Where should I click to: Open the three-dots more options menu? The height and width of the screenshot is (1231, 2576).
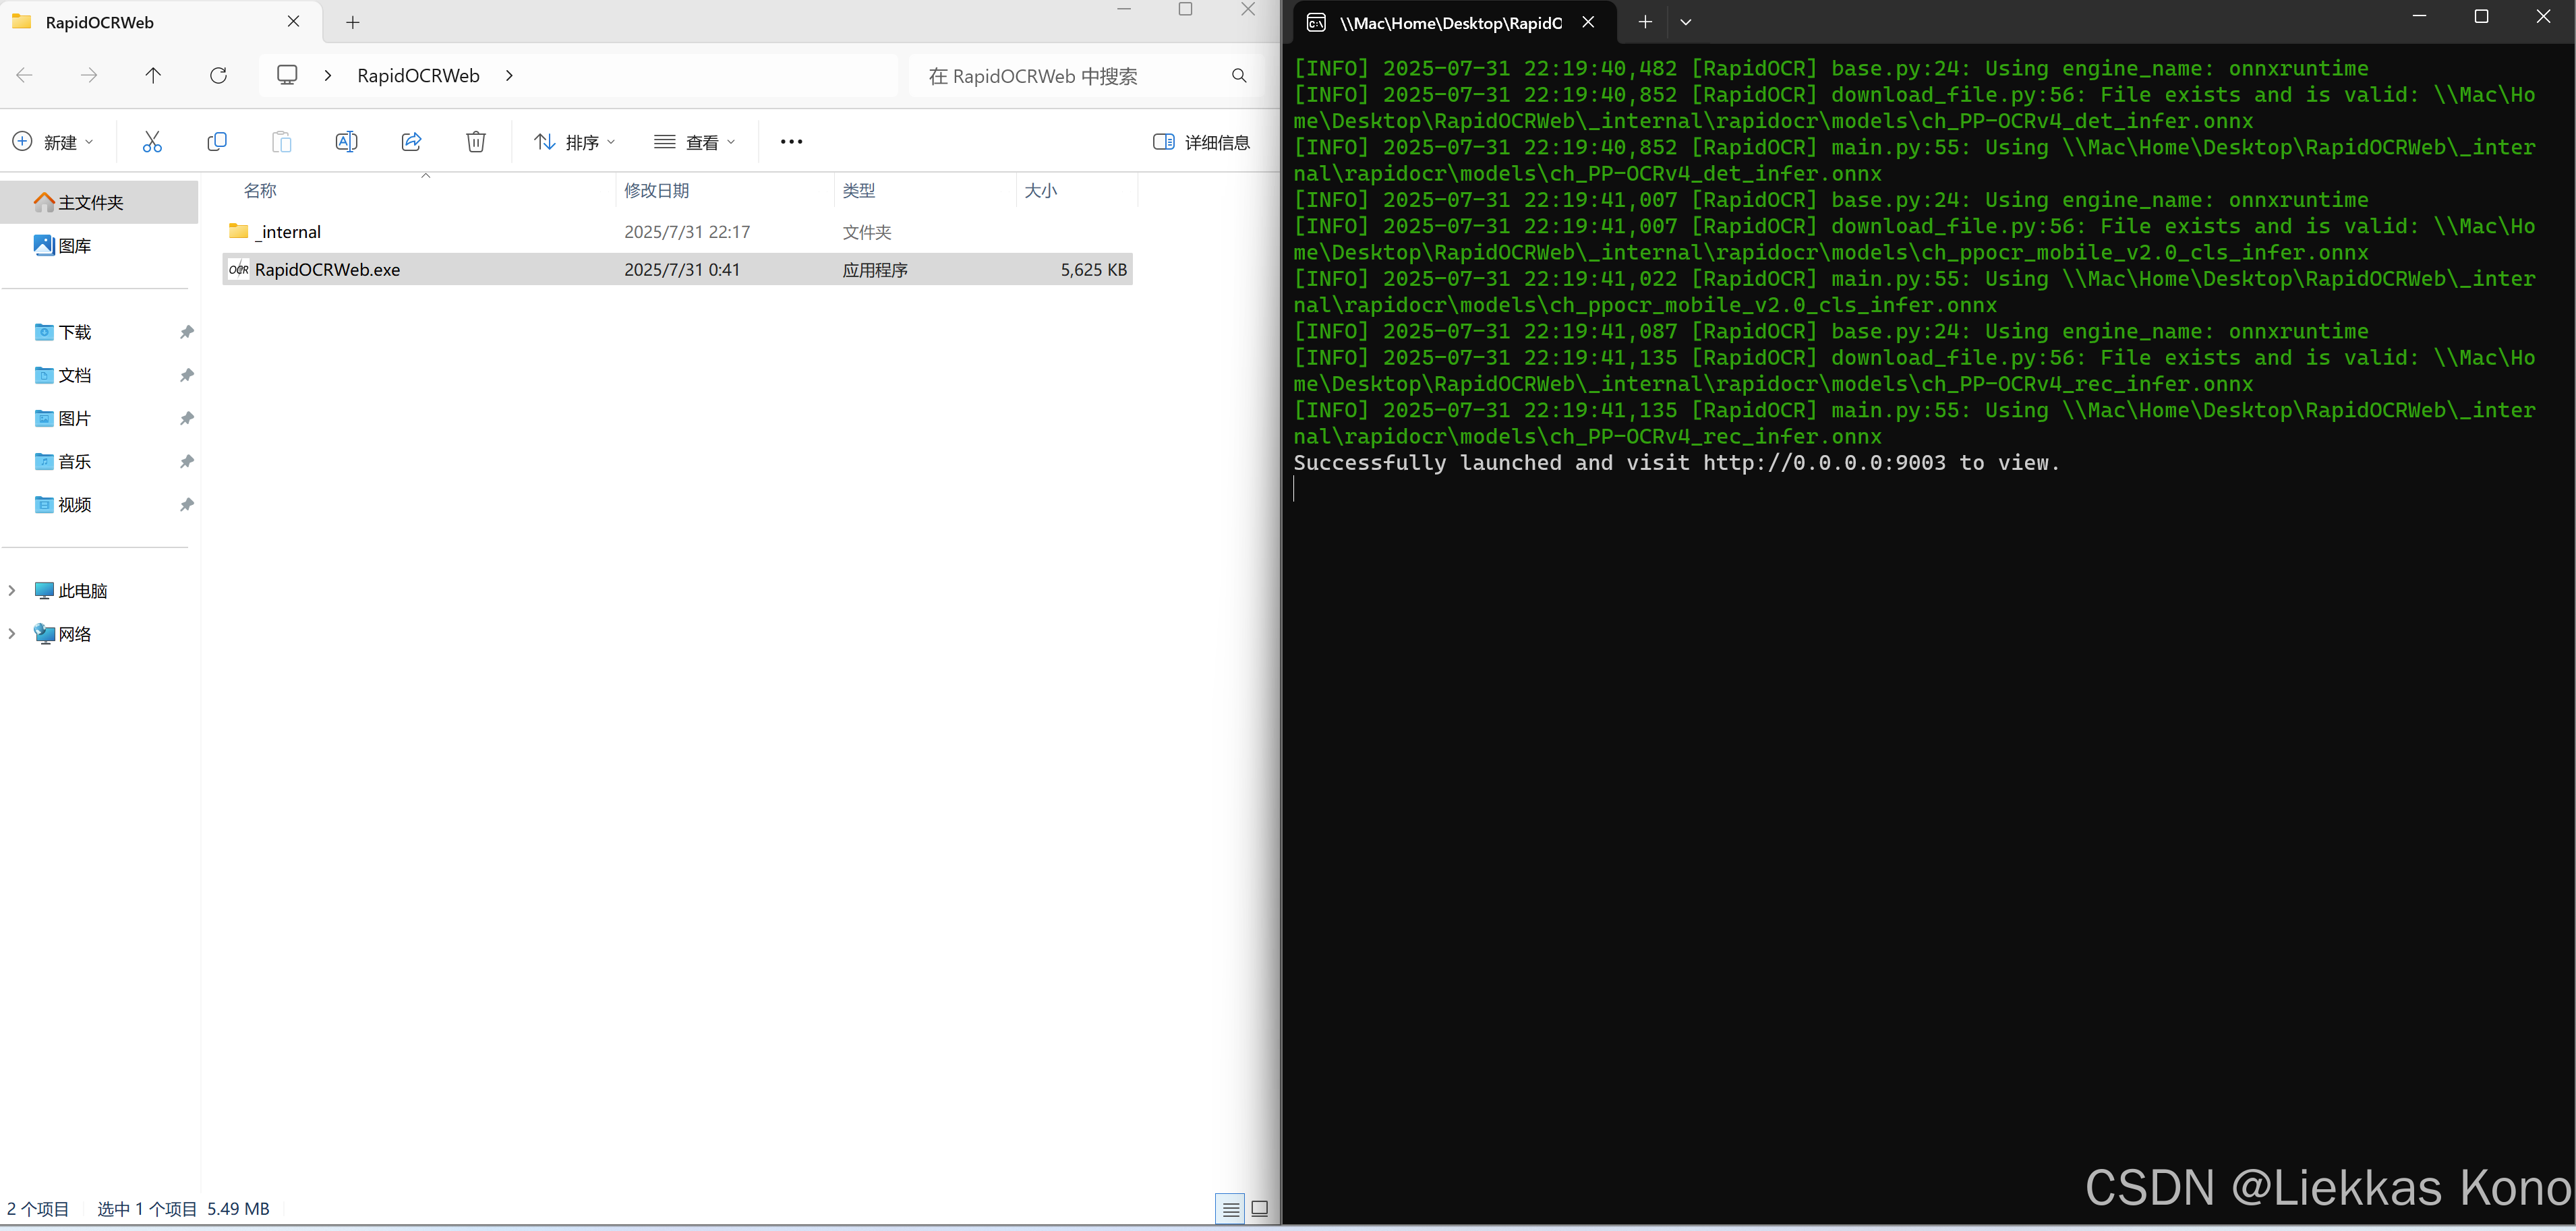pos(791,142)
